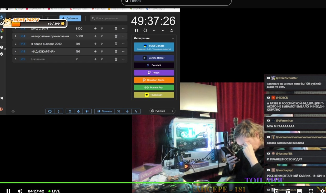Click plus icon on рейд 2 2014 row

[x=95, y=29]
